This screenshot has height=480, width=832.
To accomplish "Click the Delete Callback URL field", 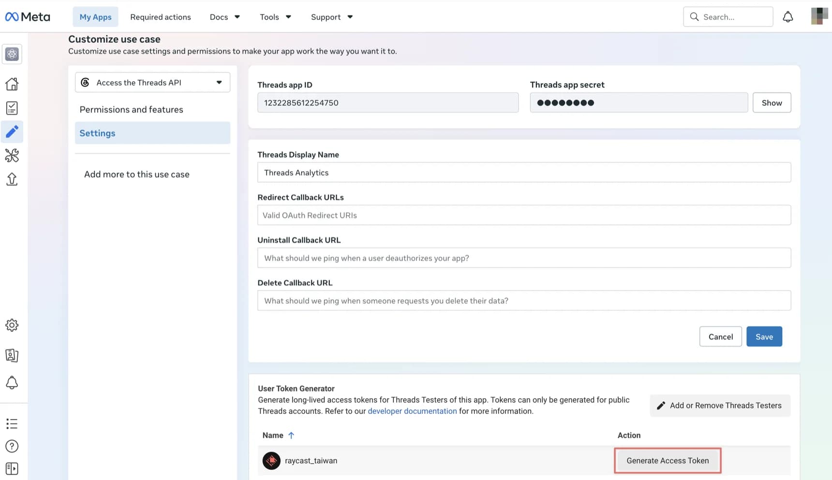I will pos(524,301).
